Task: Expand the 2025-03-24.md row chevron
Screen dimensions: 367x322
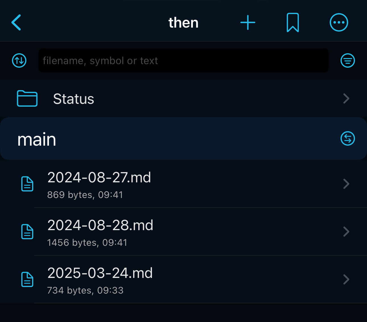Action: pos(346,279)
